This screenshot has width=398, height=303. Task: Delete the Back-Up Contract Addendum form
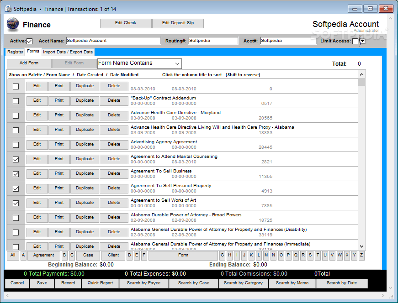click(x=113, y=100)
